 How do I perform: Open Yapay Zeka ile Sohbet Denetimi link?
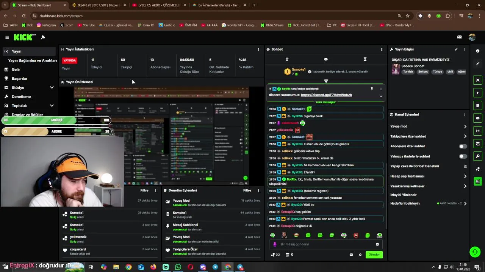428,166
